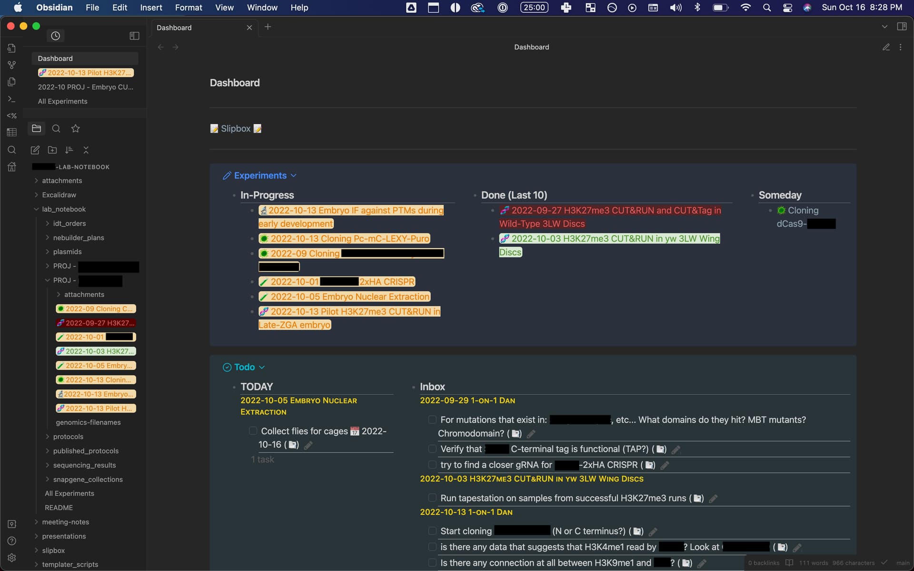Collapse all folders using the collapse icon
Viewport: 914px width, 571px height.
click(x=86, y=150)
